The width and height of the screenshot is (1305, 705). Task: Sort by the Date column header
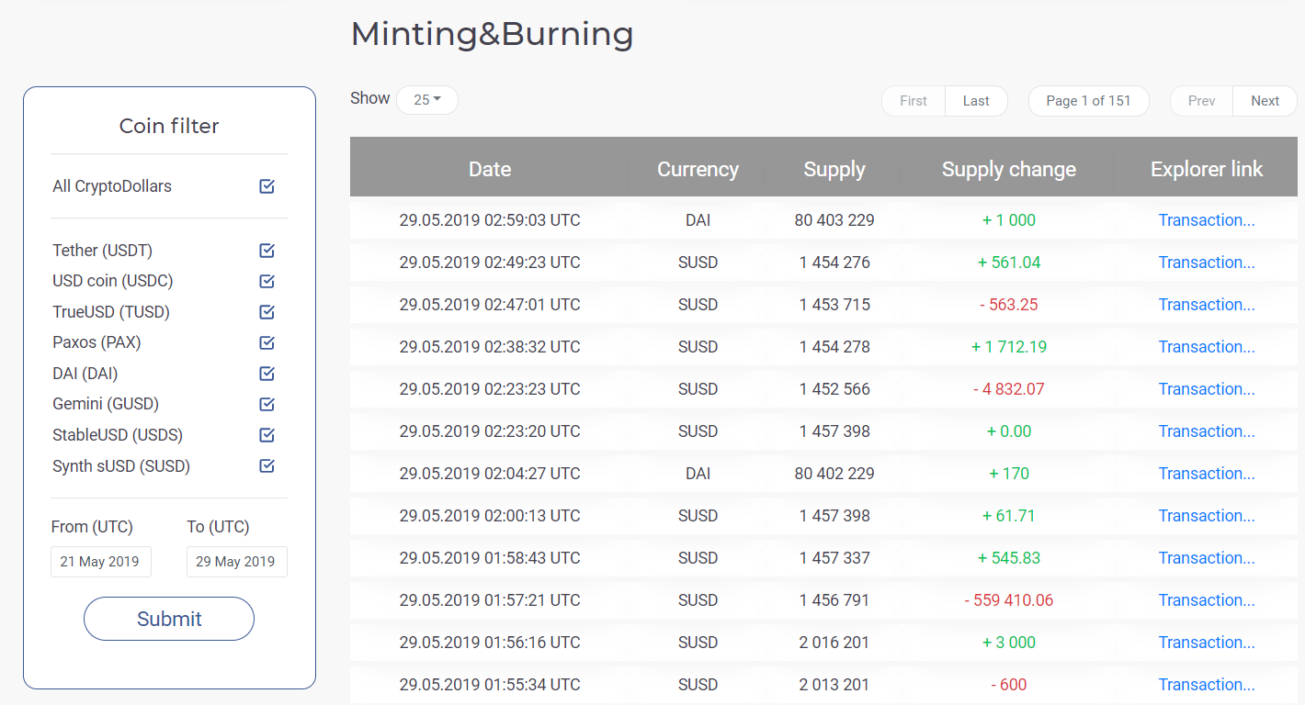pyautogui.click(x=490, y=169)
